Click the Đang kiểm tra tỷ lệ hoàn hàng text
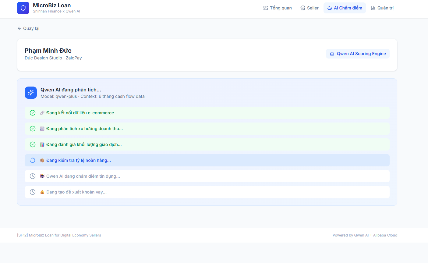This screenshot has width=428, height=263. point(79,160)
